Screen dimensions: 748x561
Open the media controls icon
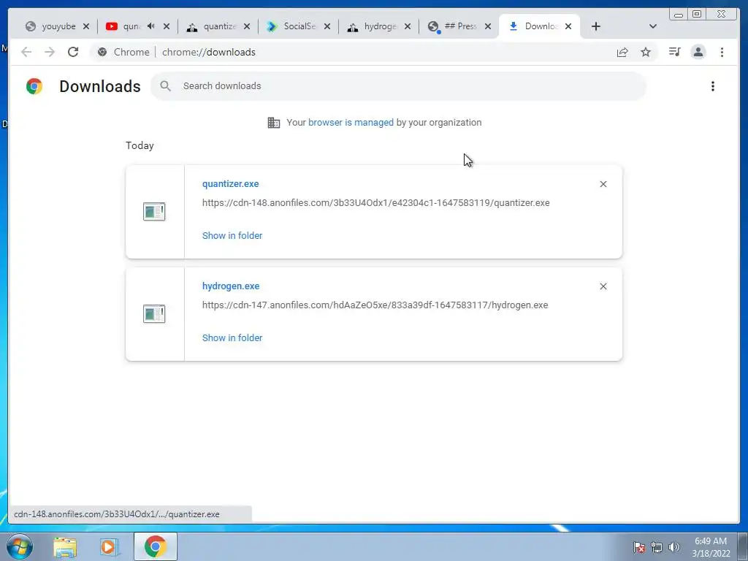click(x=674, y=52)
